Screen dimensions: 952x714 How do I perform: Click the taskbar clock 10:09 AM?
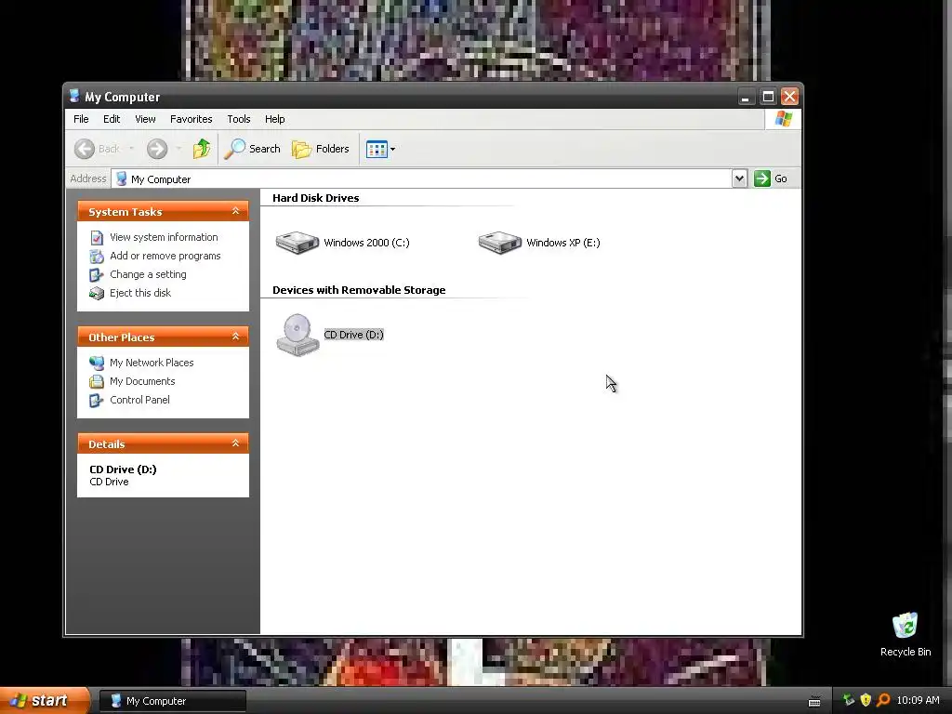(918, 701)
